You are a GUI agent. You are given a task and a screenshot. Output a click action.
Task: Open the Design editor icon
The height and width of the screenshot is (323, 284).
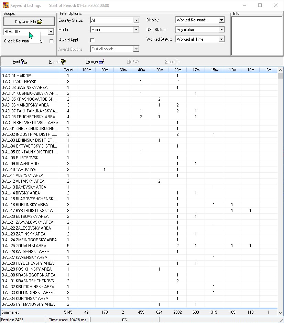tap(101, 62)
